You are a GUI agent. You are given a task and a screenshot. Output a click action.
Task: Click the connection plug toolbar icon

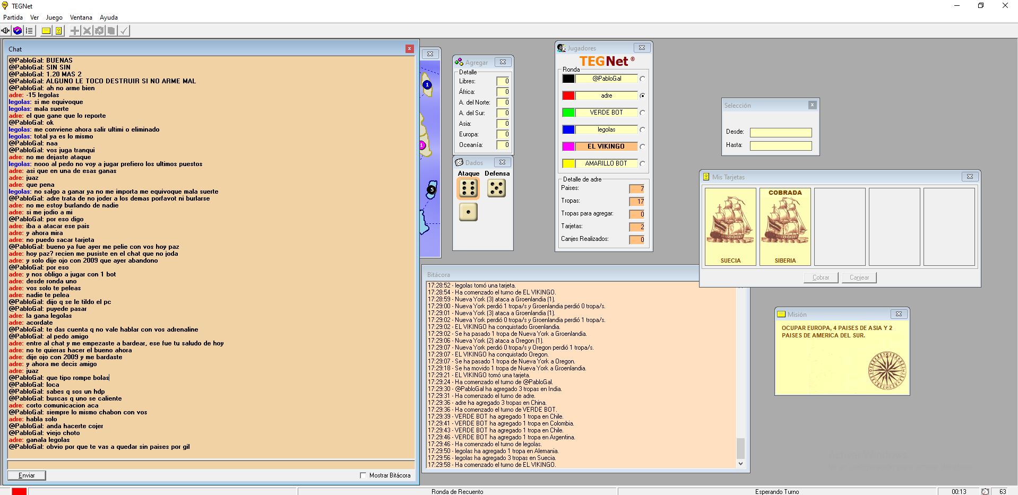click(6, 31)
